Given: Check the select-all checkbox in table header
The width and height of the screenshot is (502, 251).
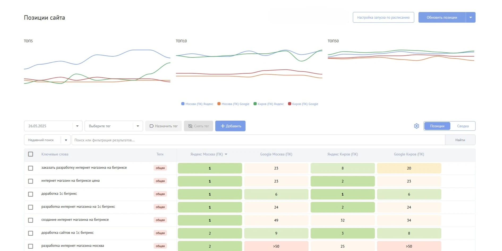Looking at the screenshot, I should 31,154.
